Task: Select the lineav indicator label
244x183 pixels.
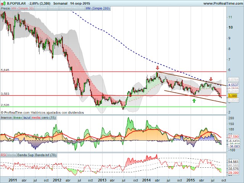Action: click(18, 117)
